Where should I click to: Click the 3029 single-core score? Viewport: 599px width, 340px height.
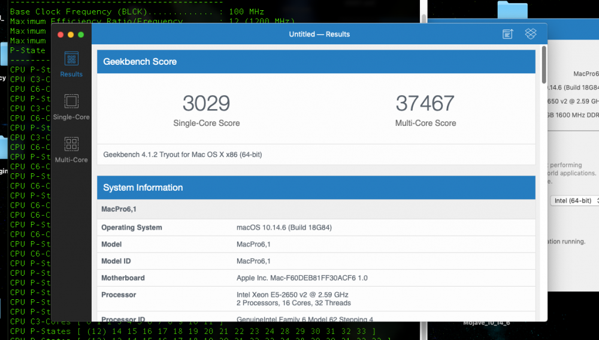tap(206, 103)
